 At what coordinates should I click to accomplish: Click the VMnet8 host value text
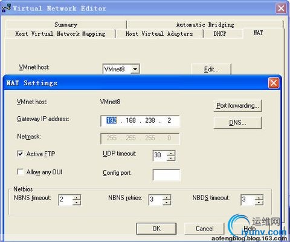coord(110,102)
